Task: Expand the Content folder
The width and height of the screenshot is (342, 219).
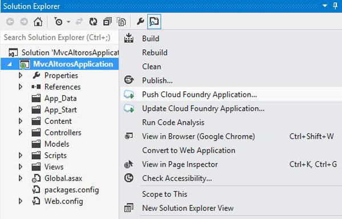Action: 21,121
